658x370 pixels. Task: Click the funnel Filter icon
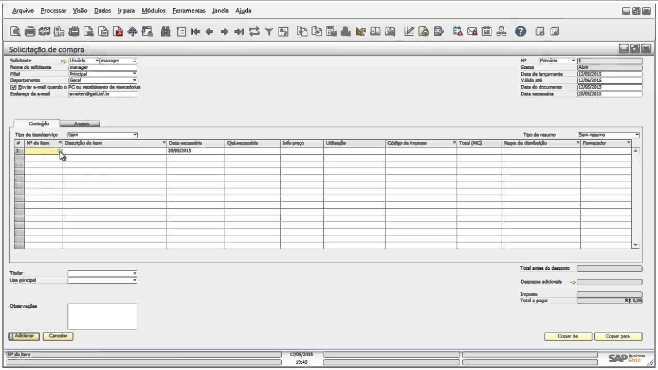[268, 31]
